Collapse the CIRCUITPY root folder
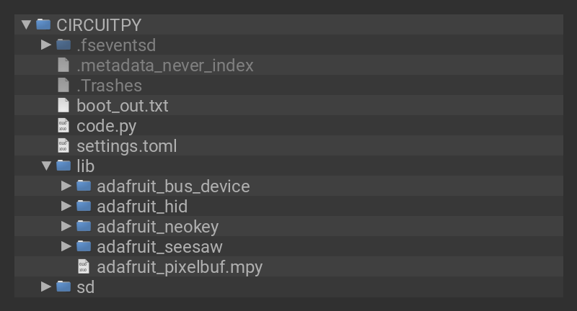Image resolution: width=577 pixels, height=311 pixels. point(27,24)
